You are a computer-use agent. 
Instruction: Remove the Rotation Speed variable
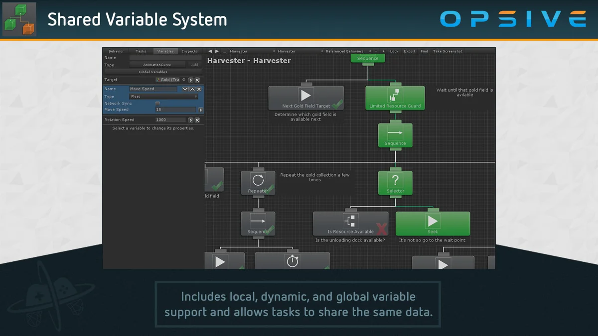pyautogui.click(x=197, y=120)
